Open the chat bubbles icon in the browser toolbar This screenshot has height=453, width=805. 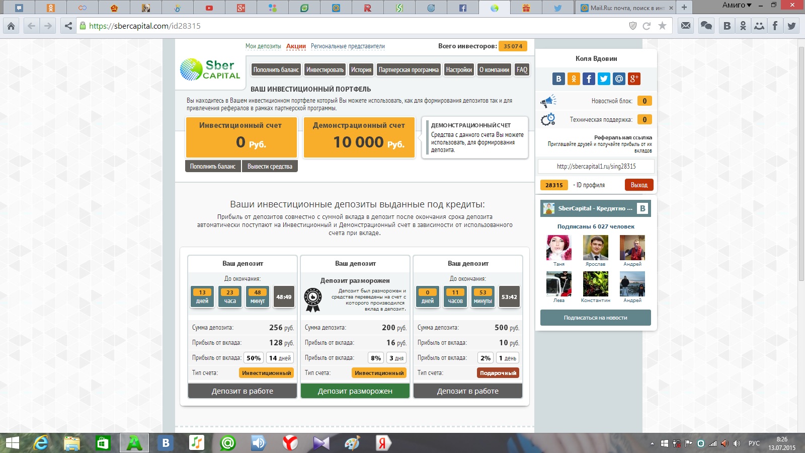coord(706,26)
